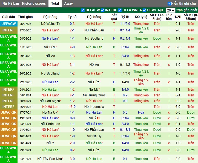Click the date 26/10/24
198x163 pixels.
(x=25, y=107)
